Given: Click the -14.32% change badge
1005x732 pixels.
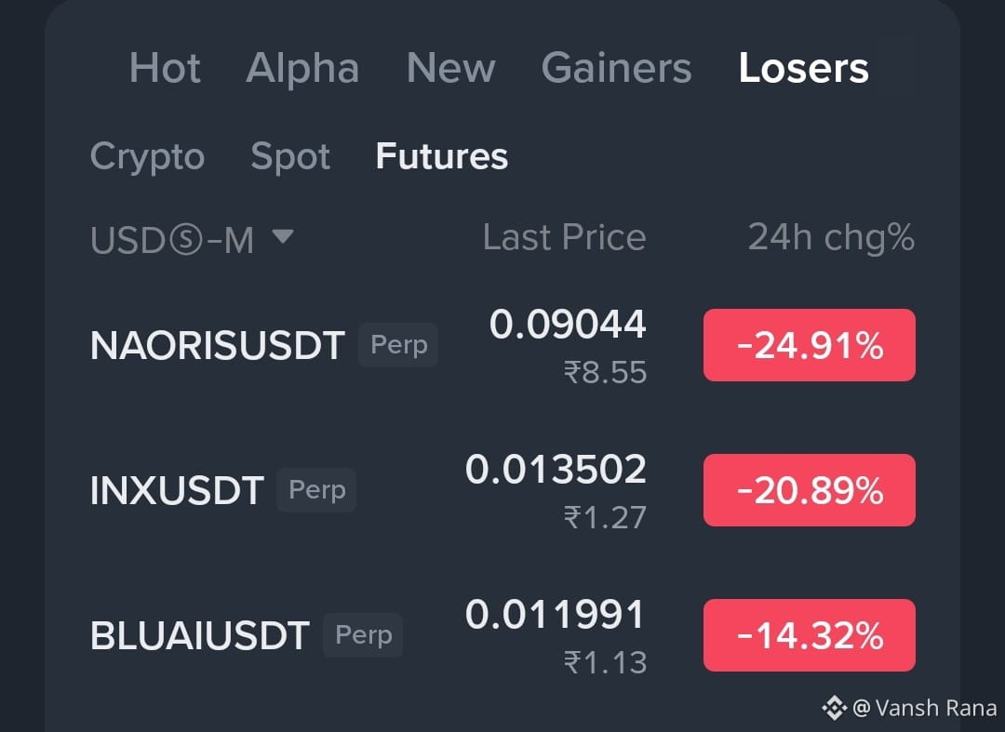Looking at the screenshot, I should 810,635.
